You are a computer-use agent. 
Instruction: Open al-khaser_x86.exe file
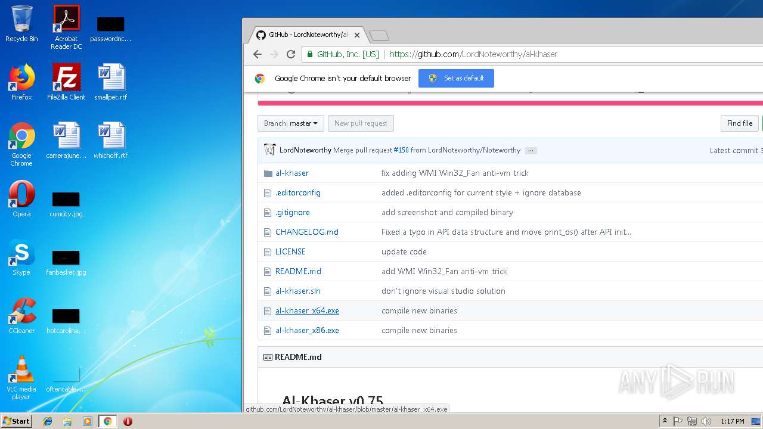coord(307,330)
